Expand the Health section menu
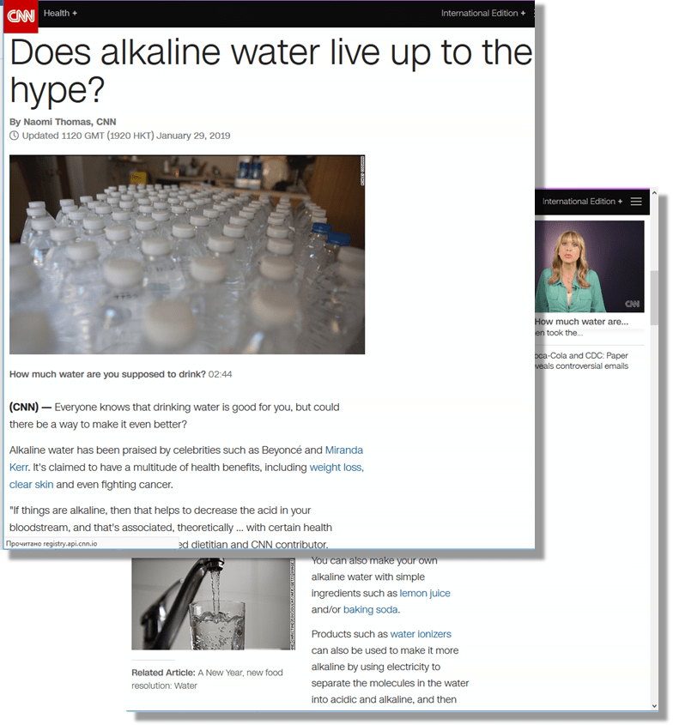 [x=60, y=14]
